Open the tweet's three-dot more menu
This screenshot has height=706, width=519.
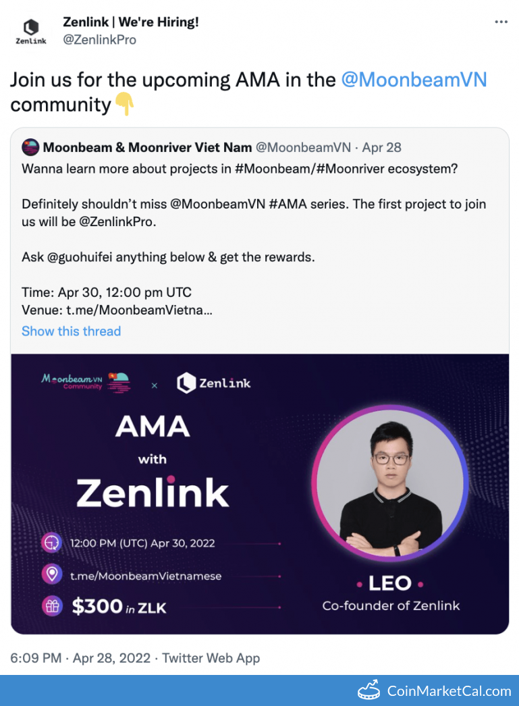501,22
